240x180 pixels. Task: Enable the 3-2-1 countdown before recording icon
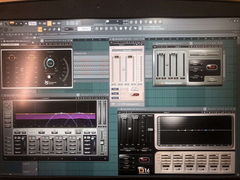49,23
